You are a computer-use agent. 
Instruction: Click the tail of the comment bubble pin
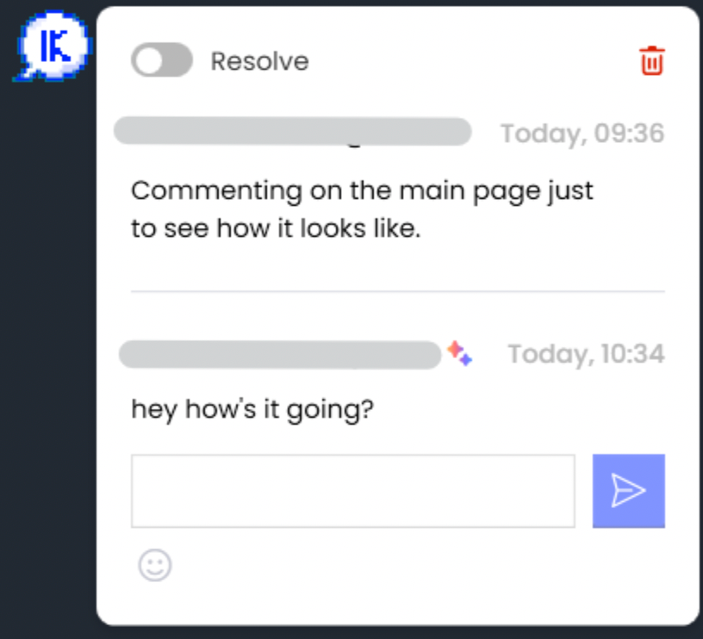(23, 76)
